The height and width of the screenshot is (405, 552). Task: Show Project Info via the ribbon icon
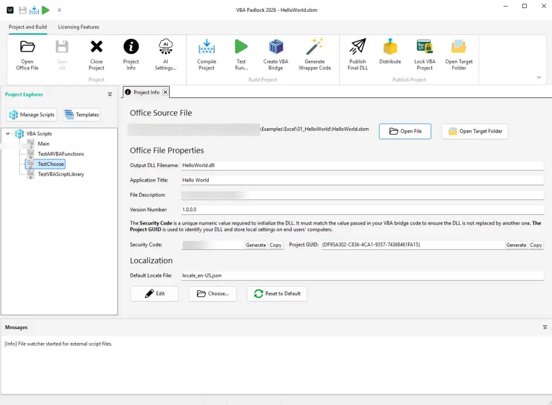(x=131, y=53)
